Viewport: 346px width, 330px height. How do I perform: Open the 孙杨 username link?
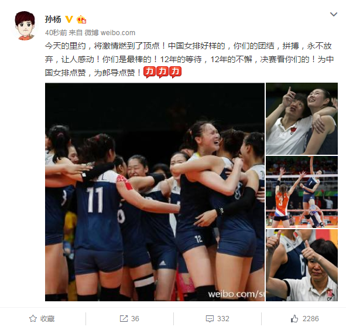pyautogui.click(x=53, y=19)
